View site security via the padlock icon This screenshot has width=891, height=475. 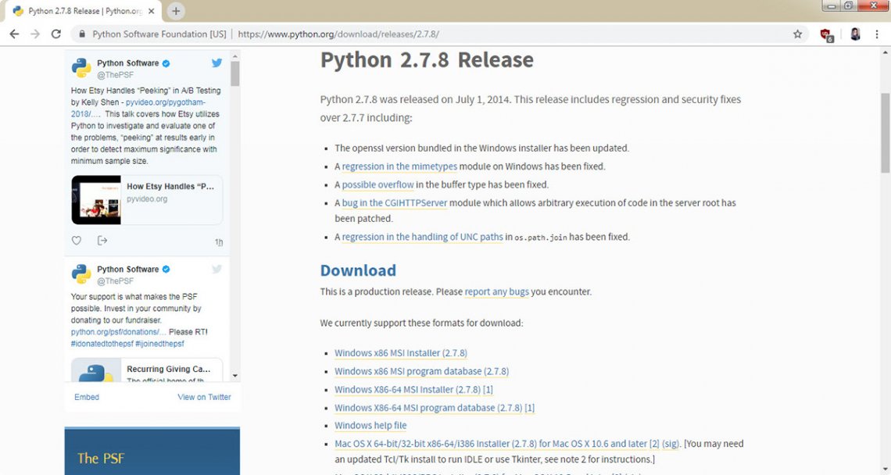pyautogui.click(x=81, y=34)
